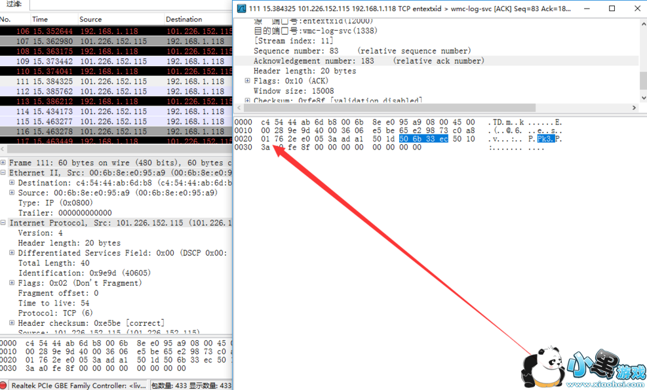Viewport: 647px width, 390px height.
Task: Expand TCP Flags 0x10 (ACK) in popup
Action: [x=248, y=81]
